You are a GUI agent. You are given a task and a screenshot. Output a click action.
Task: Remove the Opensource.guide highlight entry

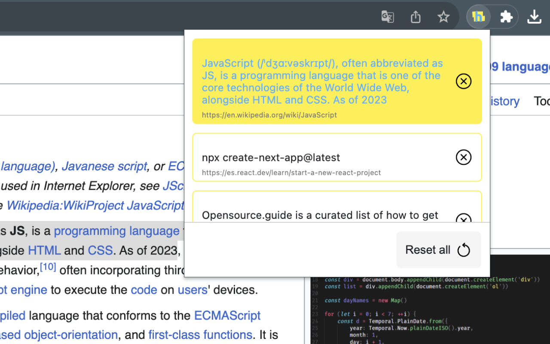tap(463, 218)
